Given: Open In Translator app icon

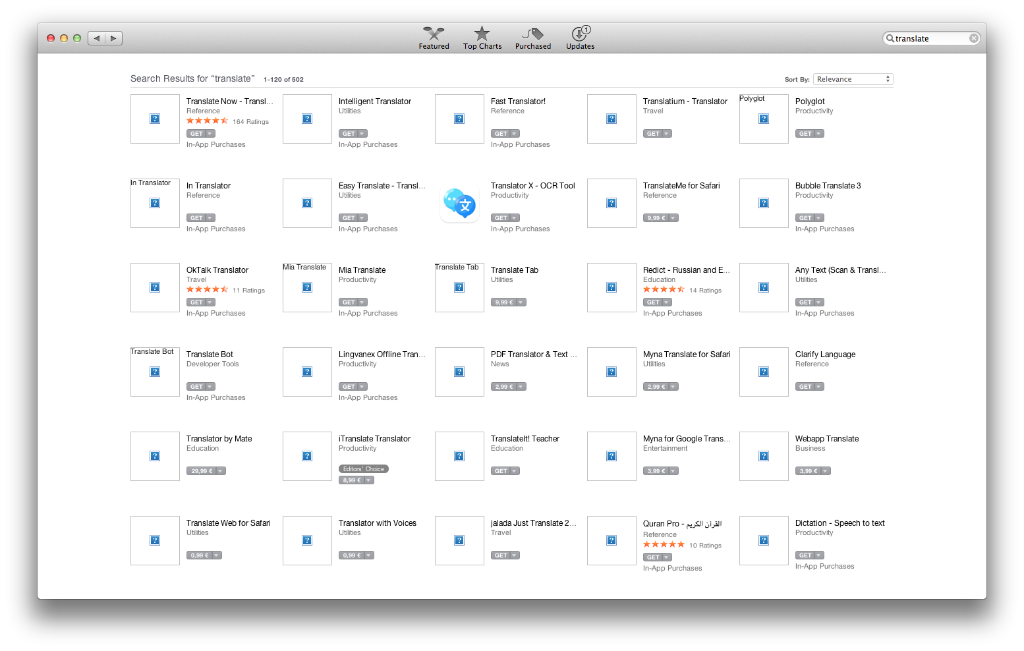Looking at the screenshot, I should 155,203.
